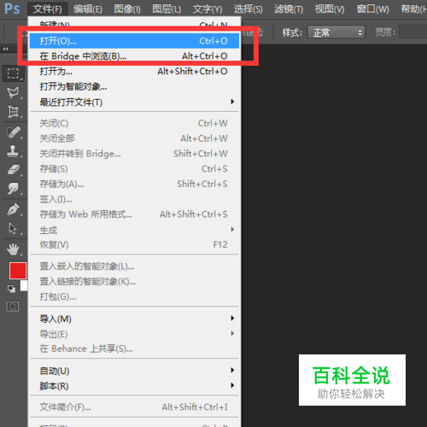Open the red foreground color swatch
This screenshot has height=427, width=427.
point(18,271)
